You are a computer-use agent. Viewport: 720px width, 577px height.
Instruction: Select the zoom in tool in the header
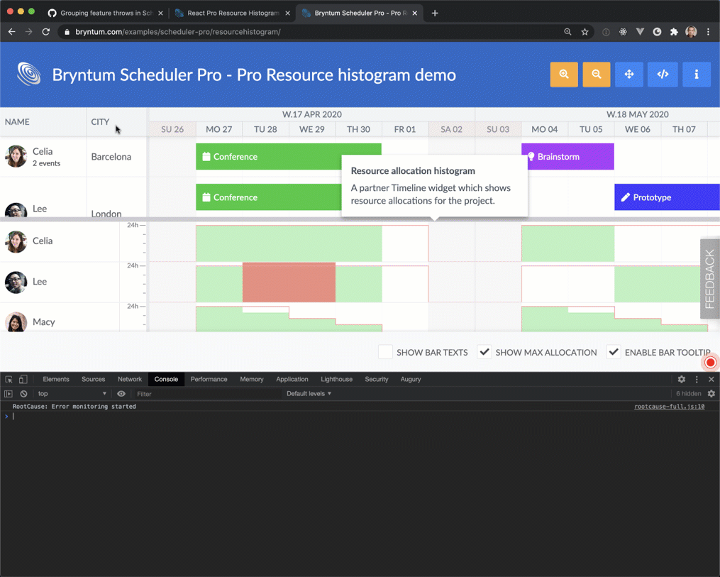tap(564, 74)
